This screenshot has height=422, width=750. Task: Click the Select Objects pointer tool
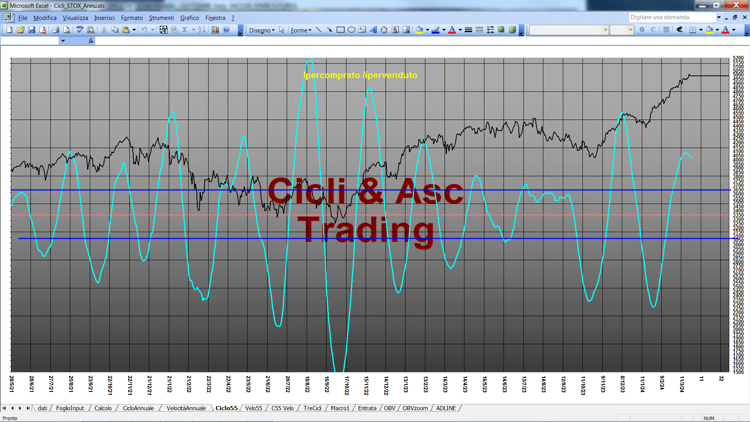pos(282,30)
